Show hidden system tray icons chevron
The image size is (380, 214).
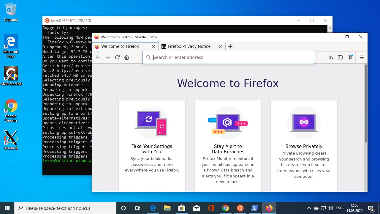click(x=309, y=208)
